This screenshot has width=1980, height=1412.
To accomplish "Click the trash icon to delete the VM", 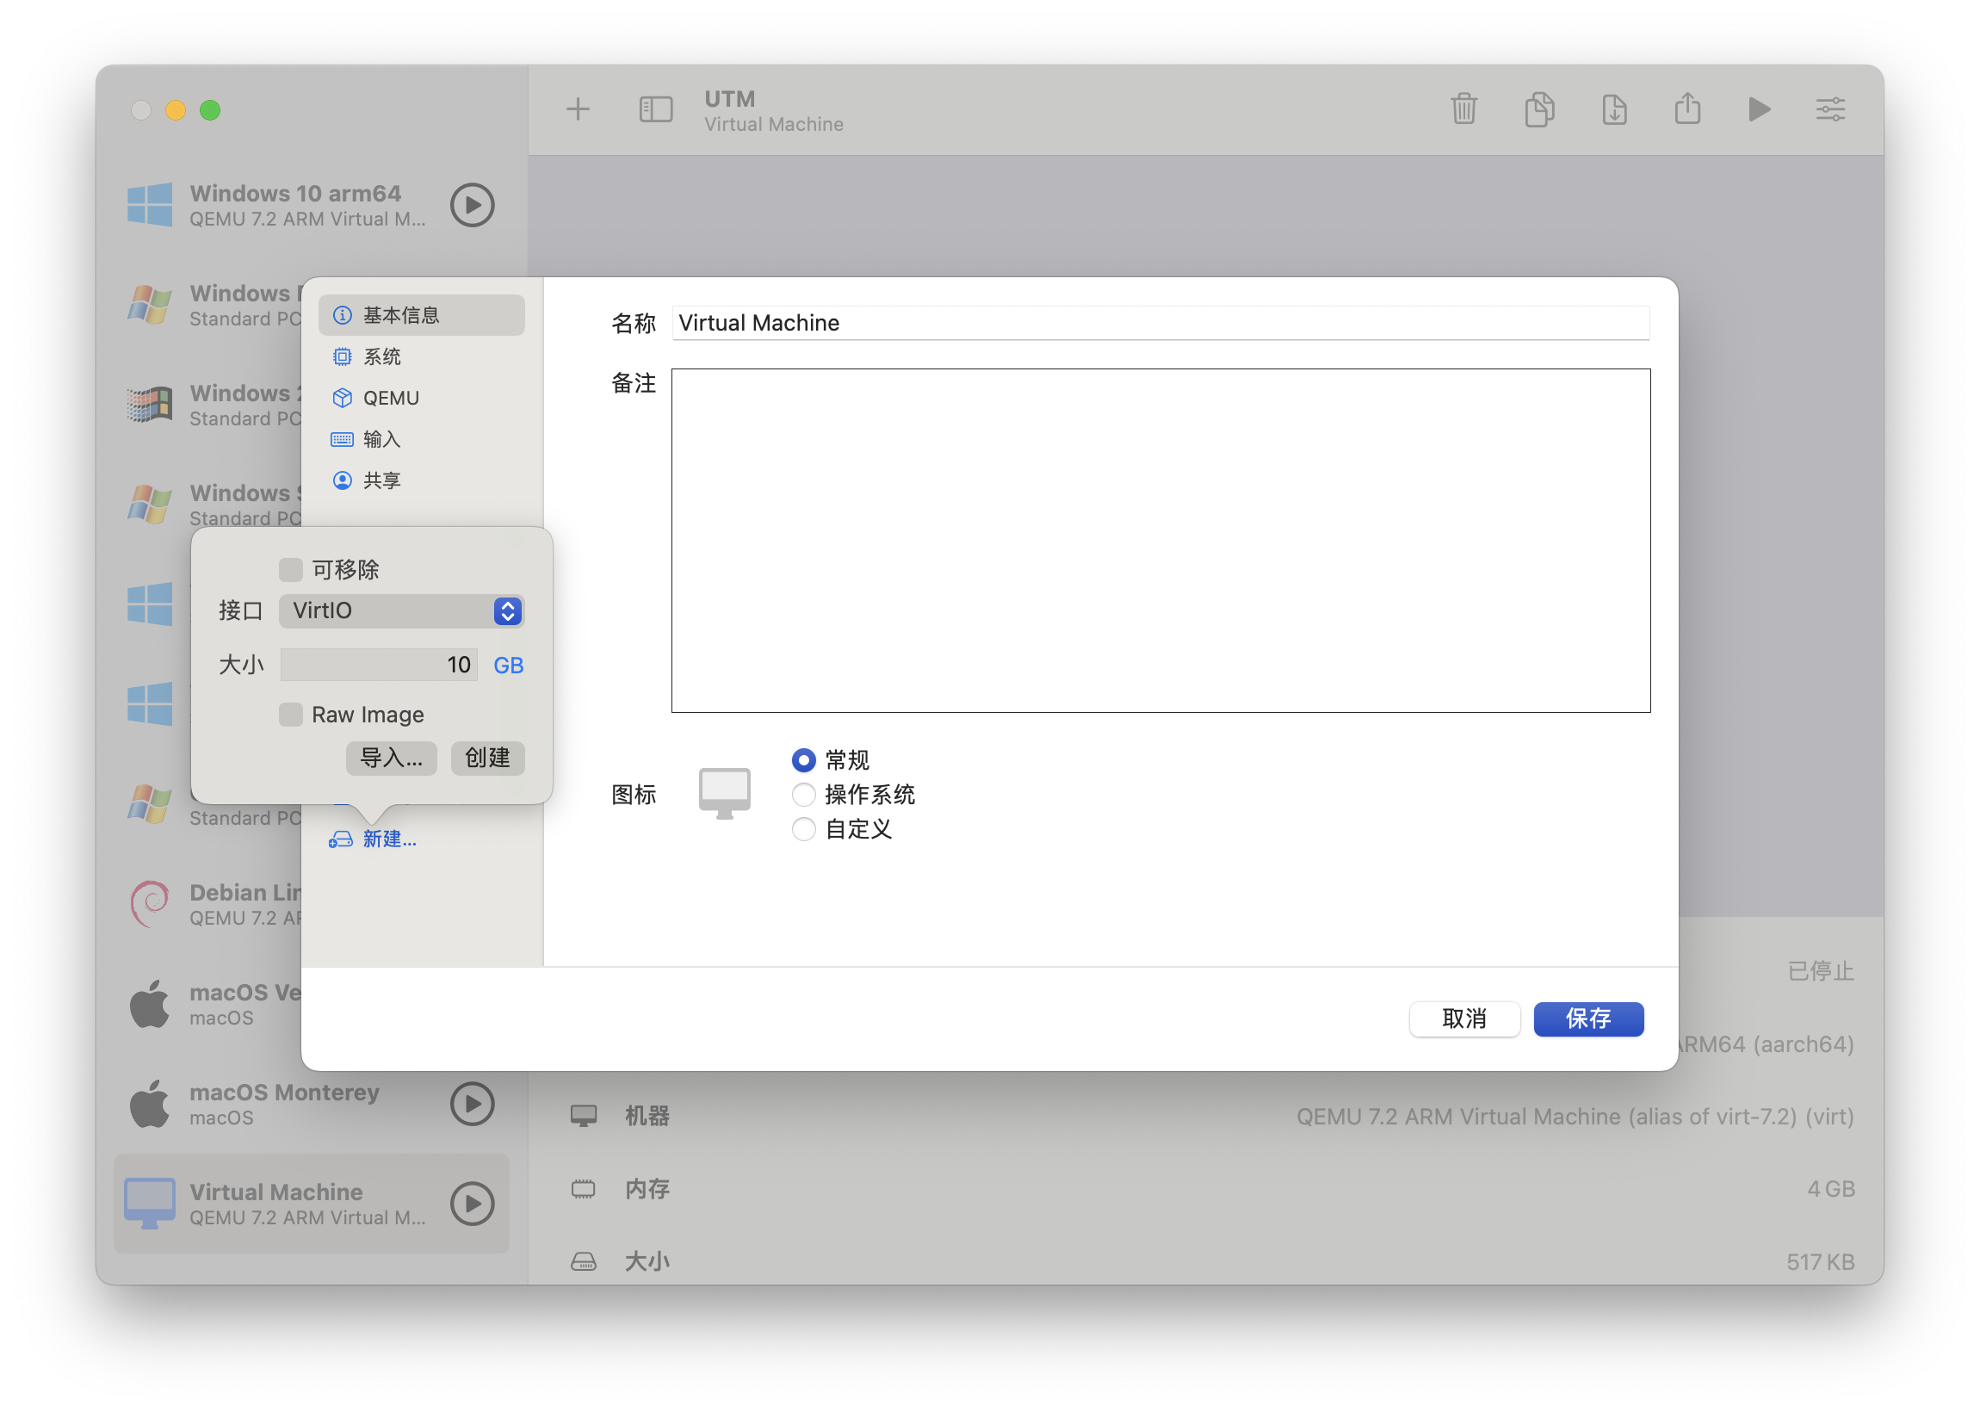I will 1463,108.
